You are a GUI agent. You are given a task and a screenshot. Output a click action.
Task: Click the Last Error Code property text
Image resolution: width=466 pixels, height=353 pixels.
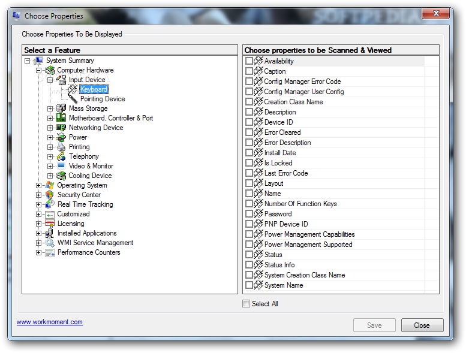(x=286, y=173)
